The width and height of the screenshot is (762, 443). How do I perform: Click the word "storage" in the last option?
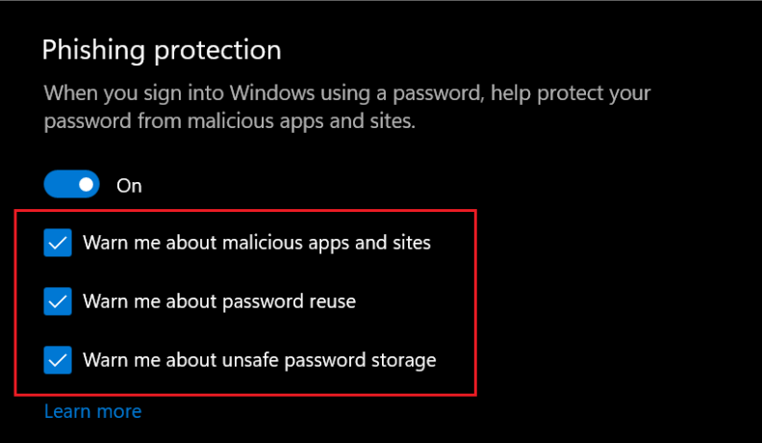point(404,361)
